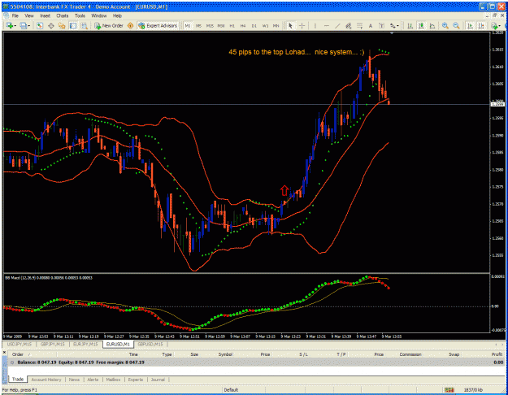Open the New Chart icon
508x395 pixels.
[9, 25]
